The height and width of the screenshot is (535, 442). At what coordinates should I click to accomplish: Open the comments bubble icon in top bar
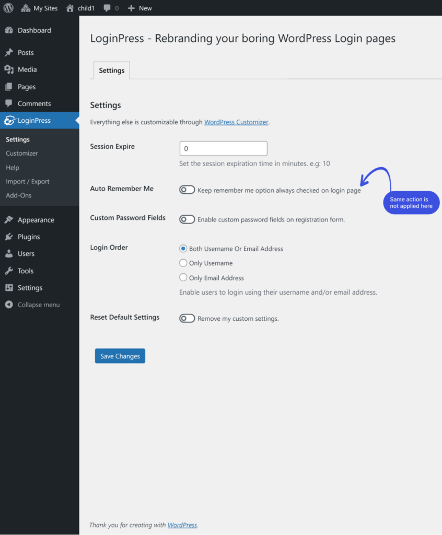coord(107,8)
